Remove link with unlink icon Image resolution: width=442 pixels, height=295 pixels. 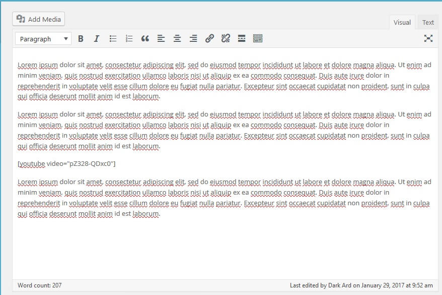tap(226, 39)
